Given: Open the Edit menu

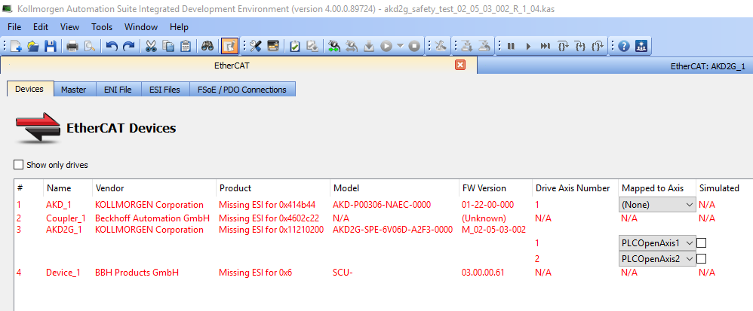Looking at the screenshot, I should pyautogui.click(x=41, y=27).
